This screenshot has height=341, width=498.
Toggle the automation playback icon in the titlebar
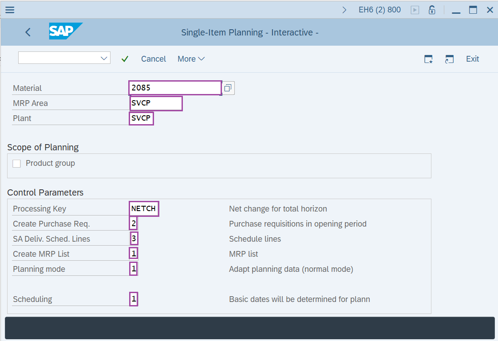click(x=415, y=10)
